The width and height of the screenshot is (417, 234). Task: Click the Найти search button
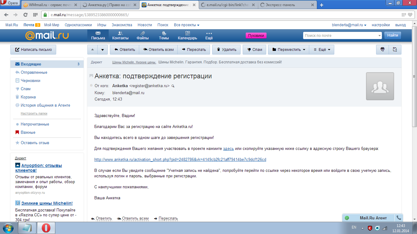pos(393,35)
